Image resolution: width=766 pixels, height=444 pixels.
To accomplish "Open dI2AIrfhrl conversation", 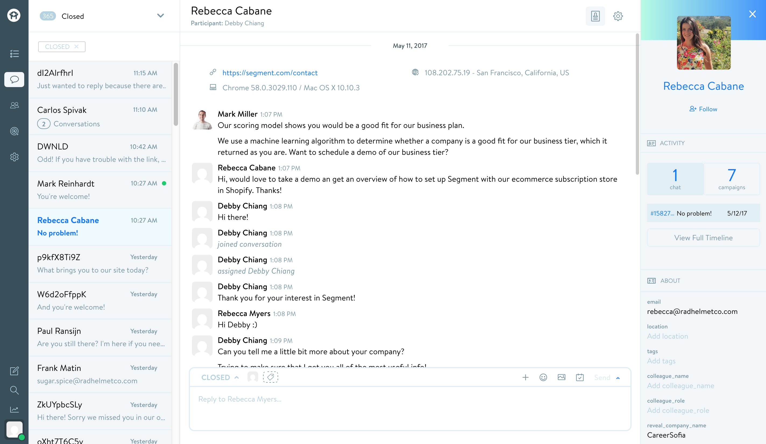I will click(x=100, y=79).
